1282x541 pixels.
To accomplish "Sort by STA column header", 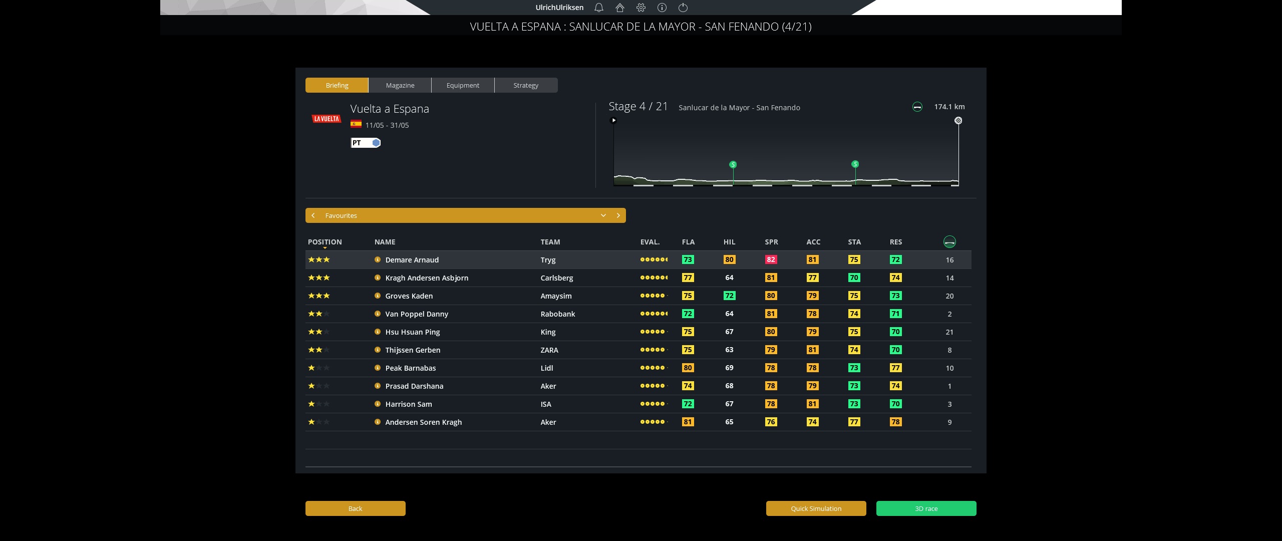I will (x=854, y=242).
